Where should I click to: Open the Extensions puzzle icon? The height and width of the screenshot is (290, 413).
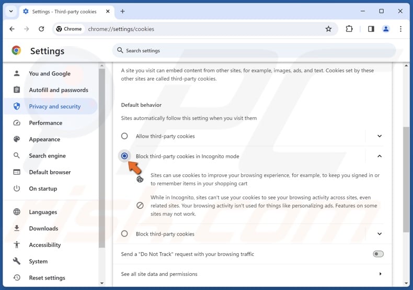coord(349,29)
